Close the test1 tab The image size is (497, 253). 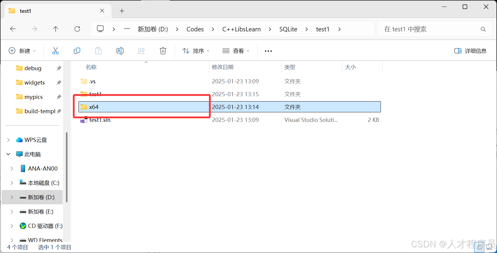point(102,11)
